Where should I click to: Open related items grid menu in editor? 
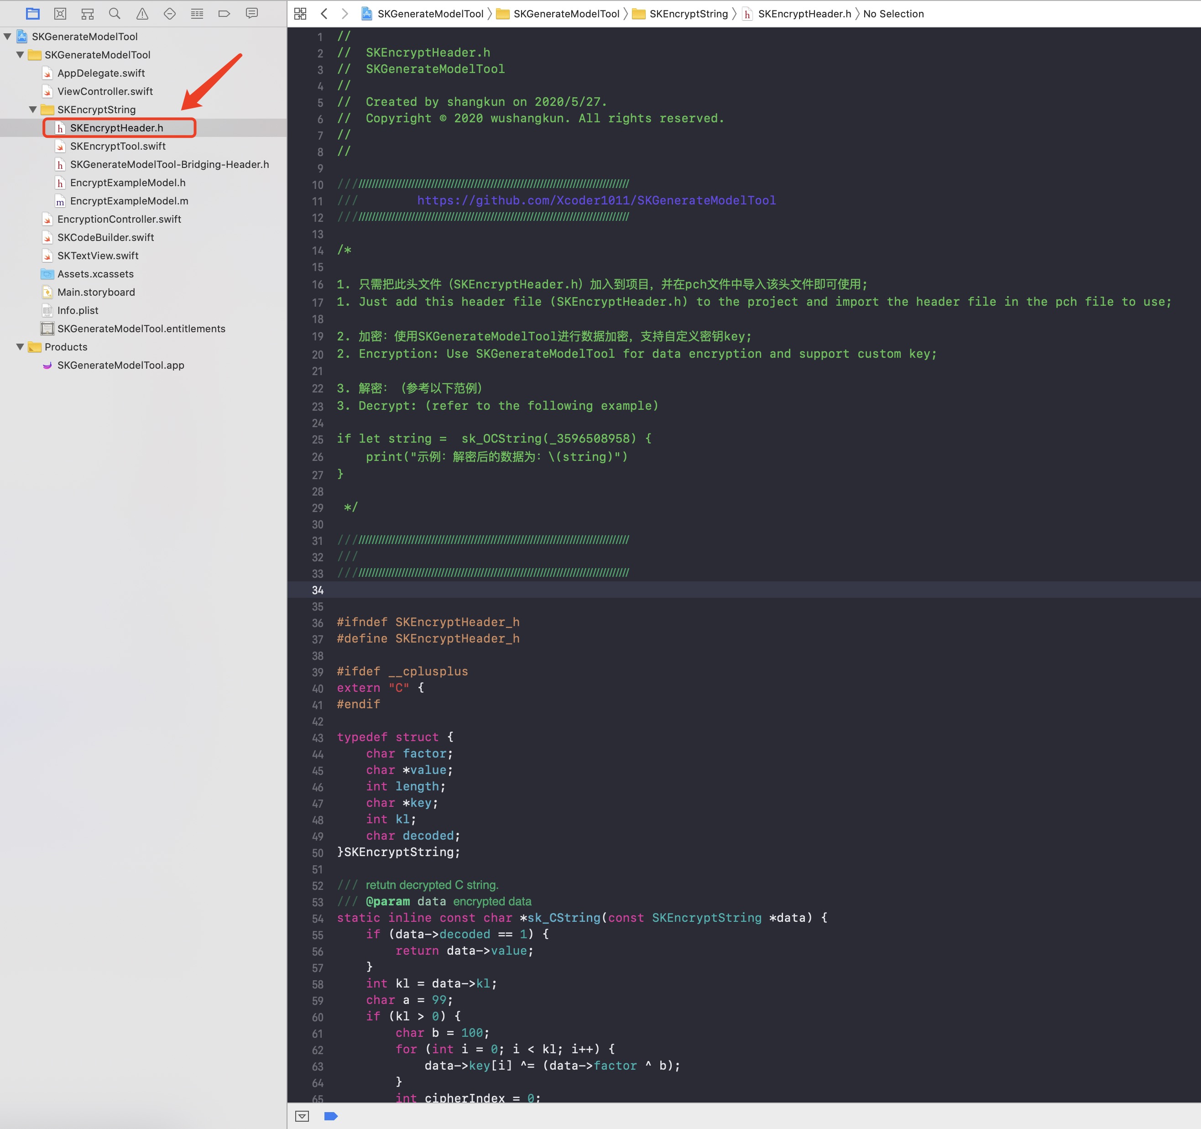point(300,13)
